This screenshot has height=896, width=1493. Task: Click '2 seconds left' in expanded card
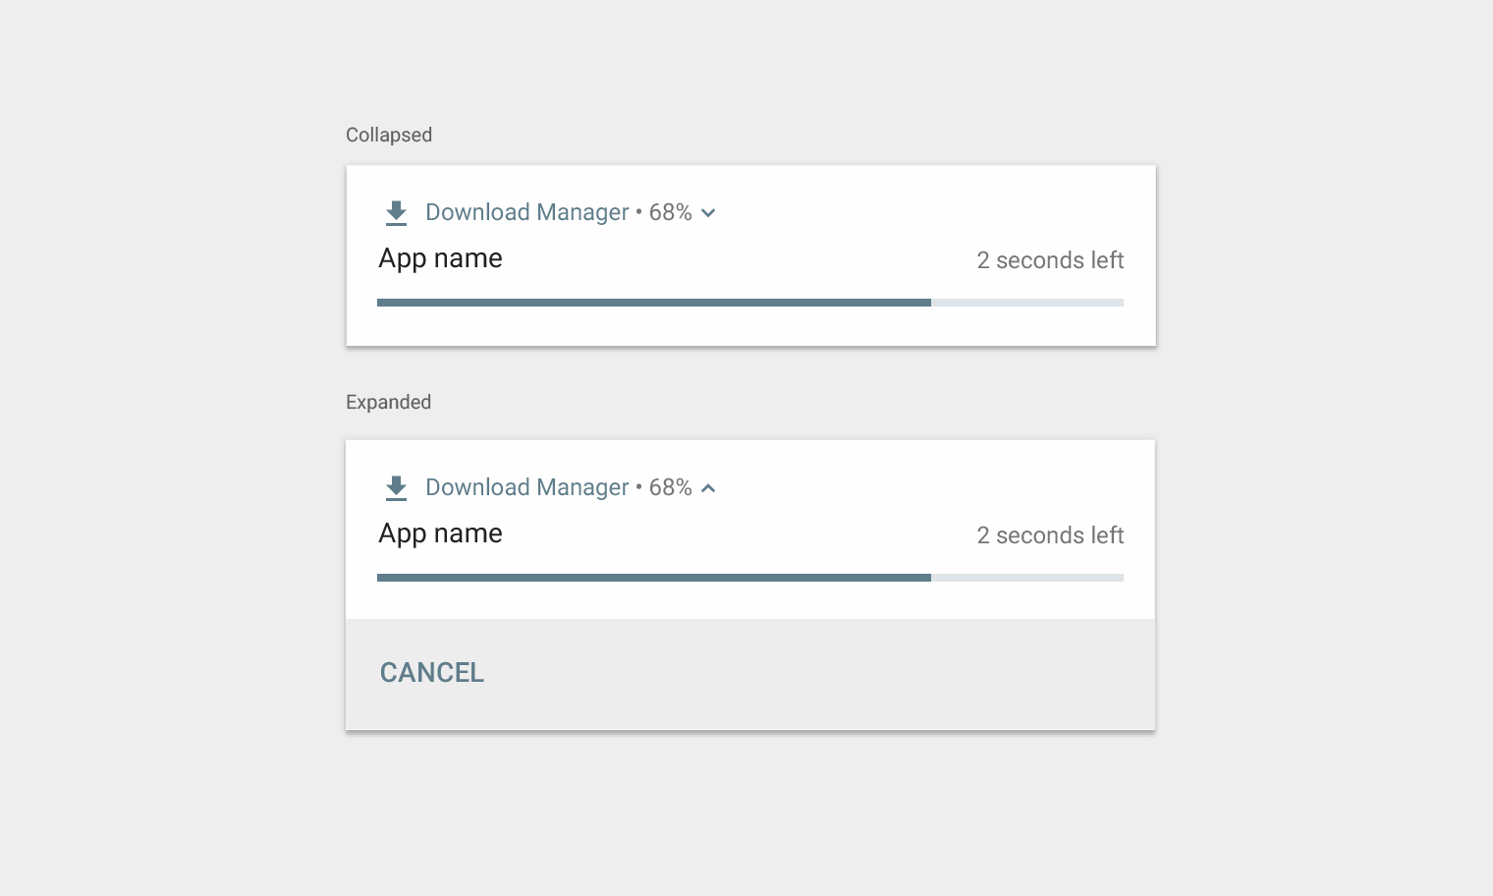coord(1050,535)
